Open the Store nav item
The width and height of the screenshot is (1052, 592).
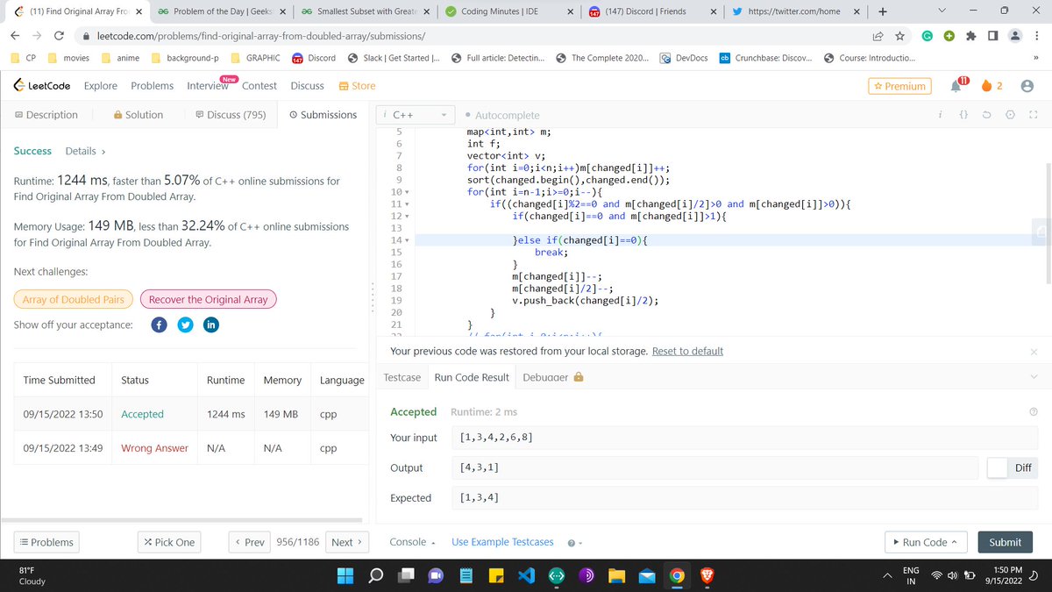point(358,86)
